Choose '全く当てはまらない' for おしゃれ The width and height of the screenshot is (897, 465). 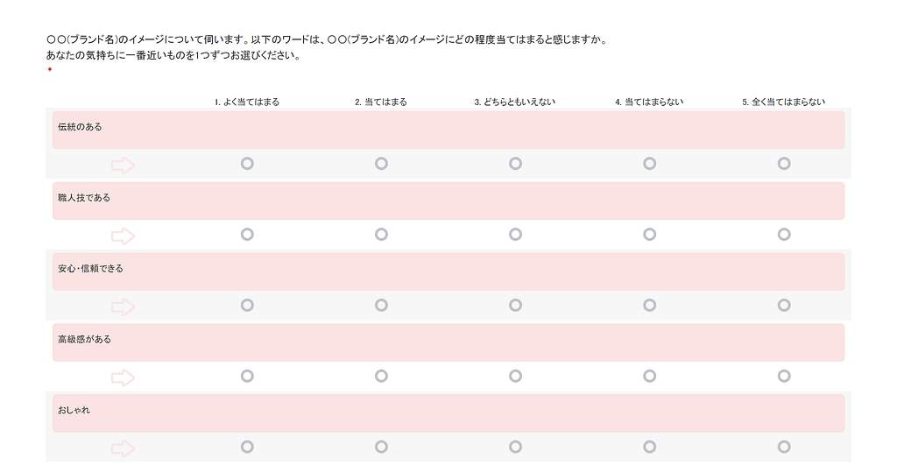784,447
